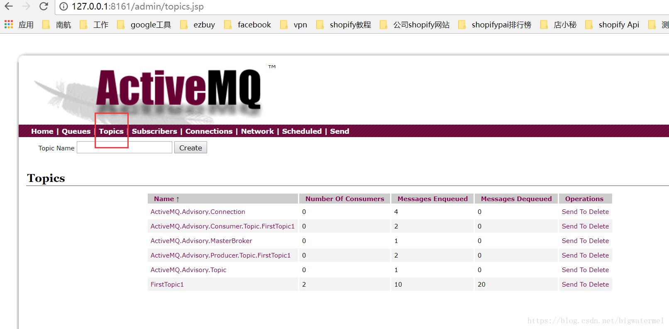
Task: Open the FirstTopic1 topic link
Action: 167,284
